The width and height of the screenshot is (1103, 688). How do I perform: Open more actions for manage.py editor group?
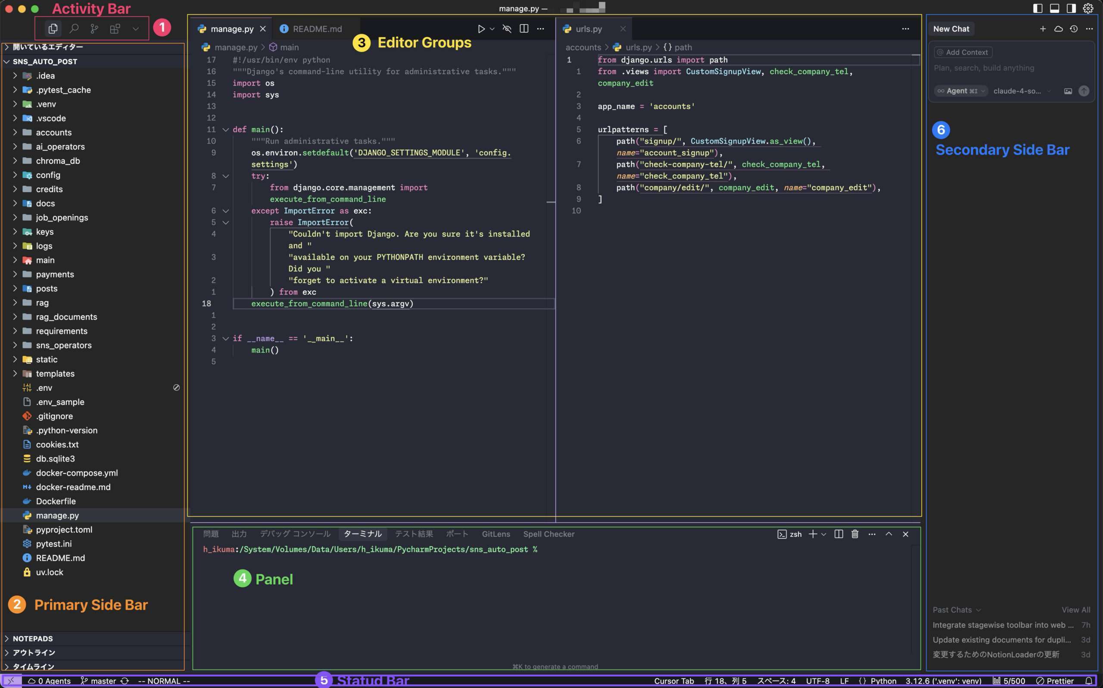click(541, 29)
